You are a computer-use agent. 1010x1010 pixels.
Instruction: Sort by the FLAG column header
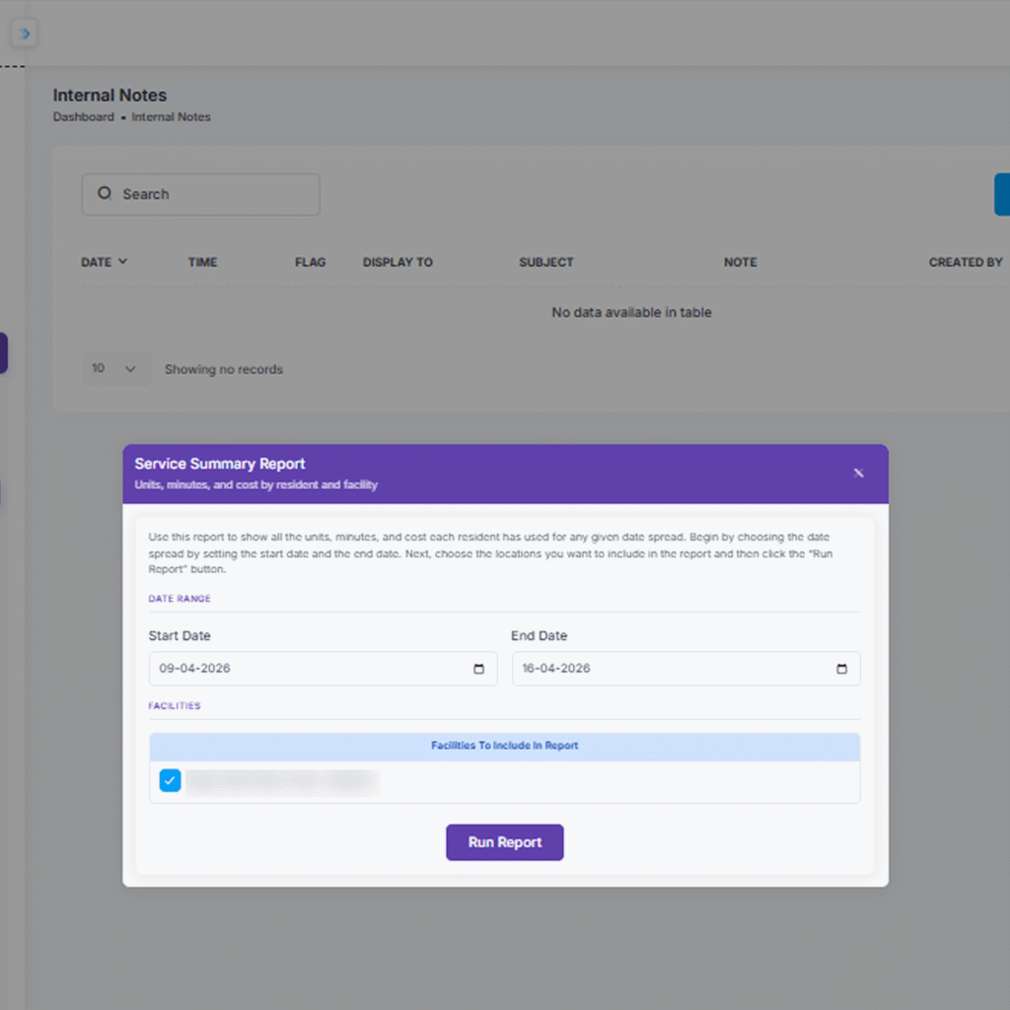click(x=310, y=262)
